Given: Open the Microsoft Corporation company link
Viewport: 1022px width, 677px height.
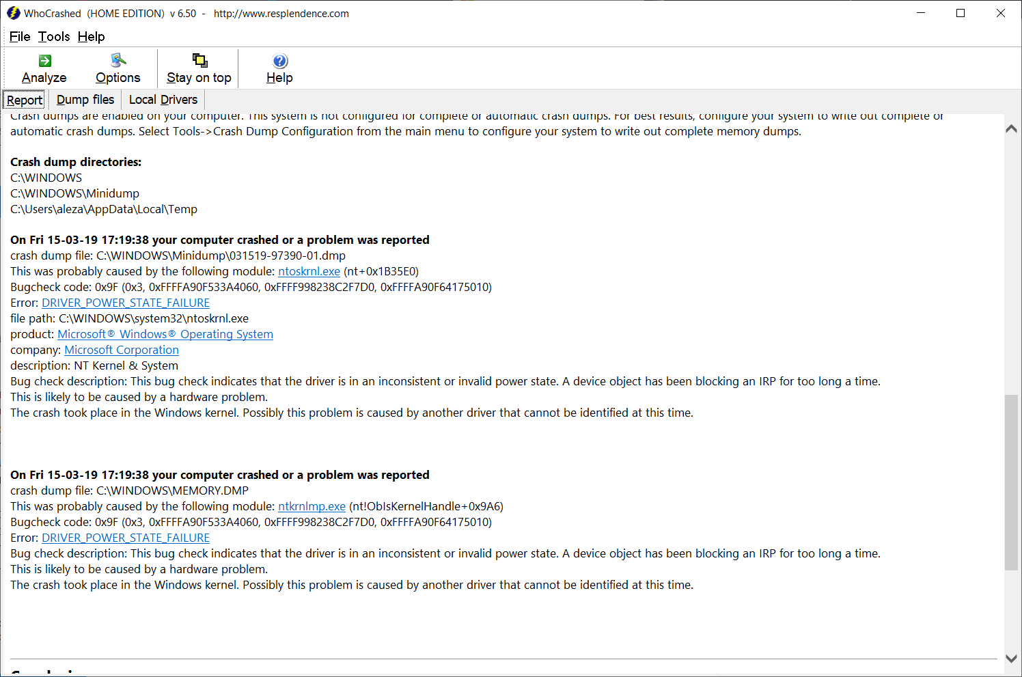Looking at the screenshot, I should coord(122,350).
